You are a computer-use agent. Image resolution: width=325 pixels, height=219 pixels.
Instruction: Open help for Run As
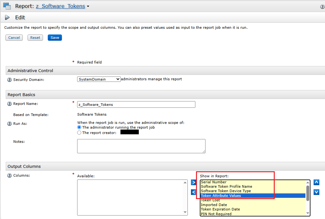click(x=9, y=124)
